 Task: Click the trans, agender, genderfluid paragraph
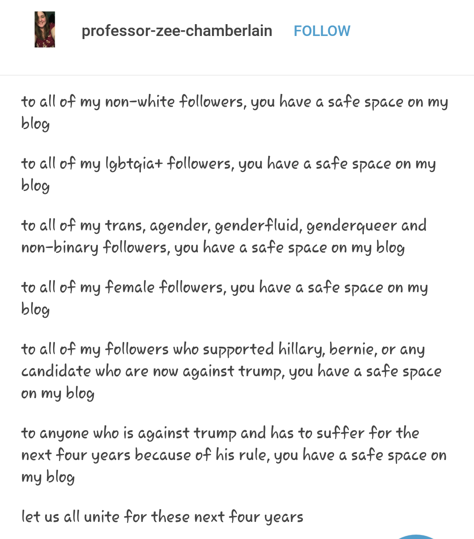[x=224, y=236]
